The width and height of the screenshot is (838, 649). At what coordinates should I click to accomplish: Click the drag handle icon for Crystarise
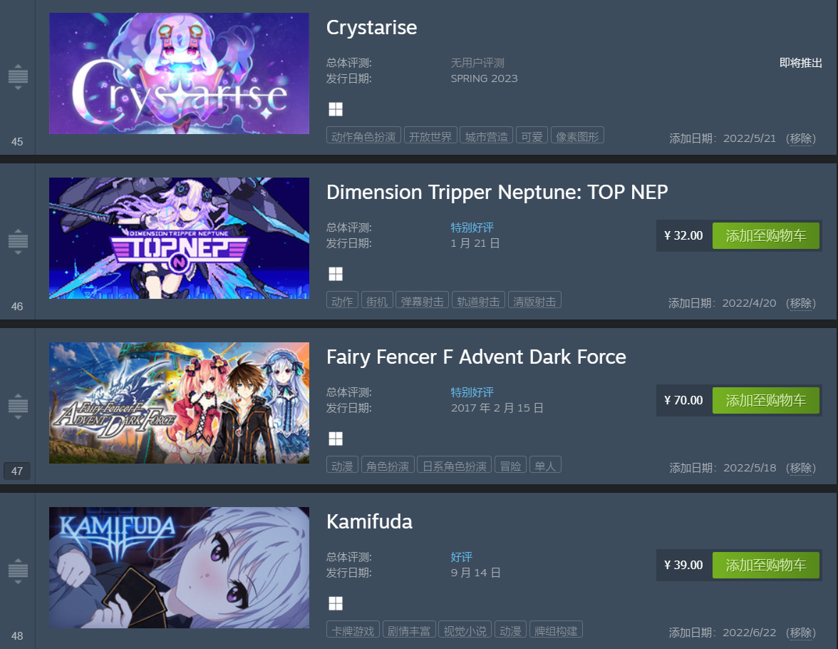pos(18,76)
